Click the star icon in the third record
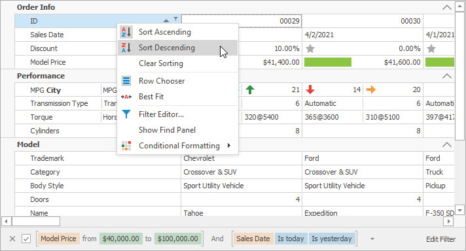The width and height of the screenshot is (466, 251). coord(431,48)
